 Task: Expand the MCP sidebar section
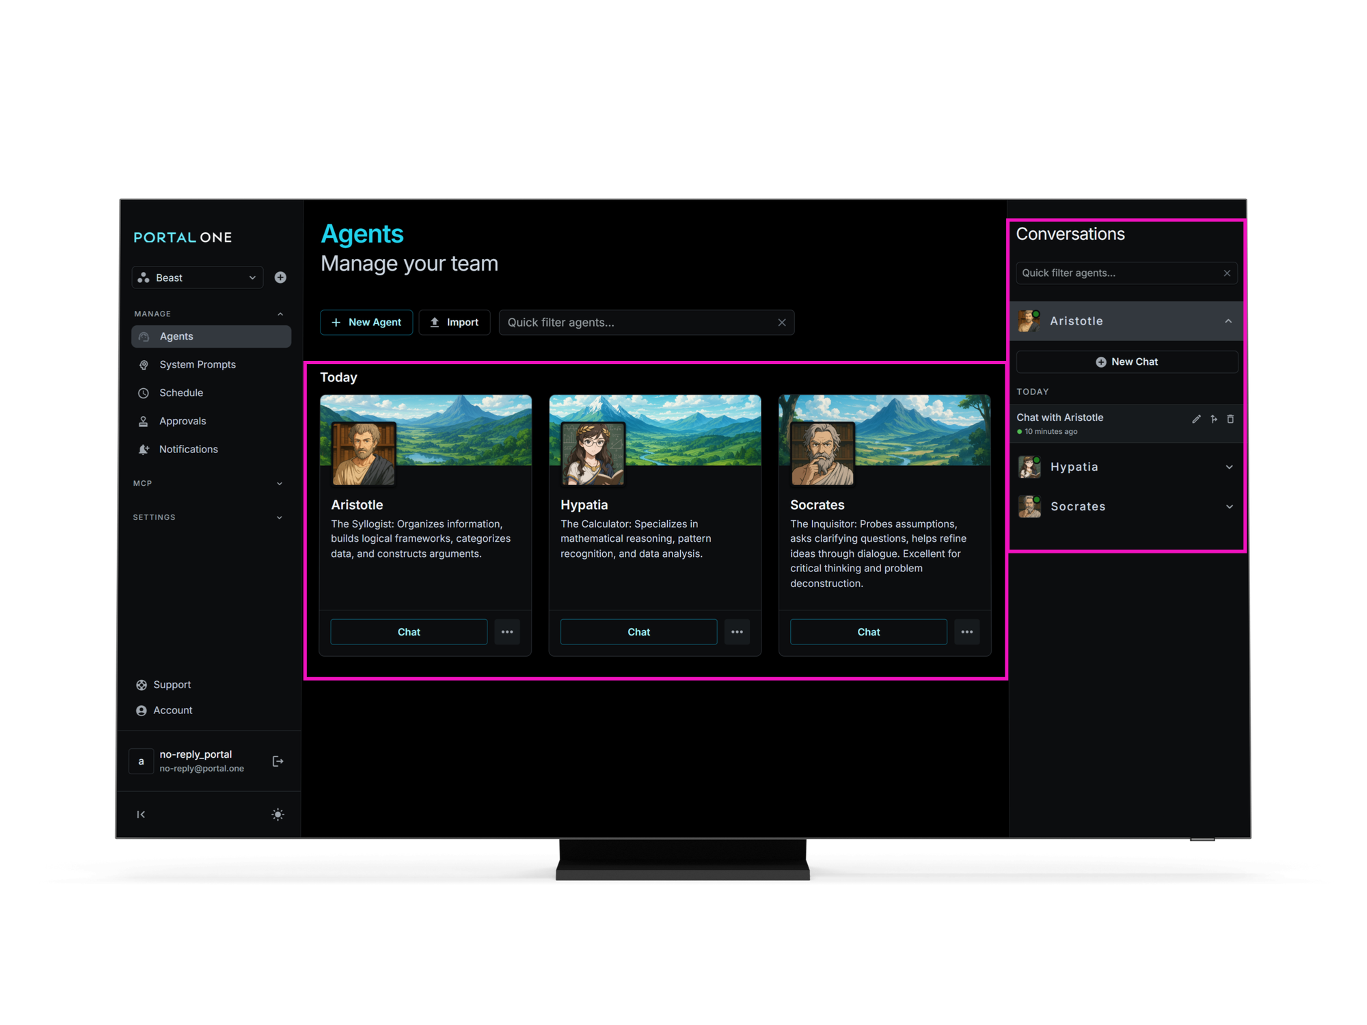click(279, 484)
